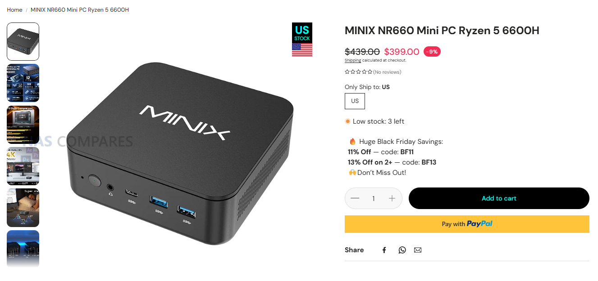This screenshot has width=598, height=281.
Task: Select the first product thumbnail
Action: 23,41
